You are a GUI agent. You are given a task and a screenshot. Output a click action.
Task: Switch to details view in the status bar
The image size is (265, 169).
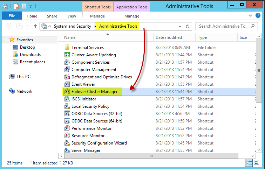point(249,163)
